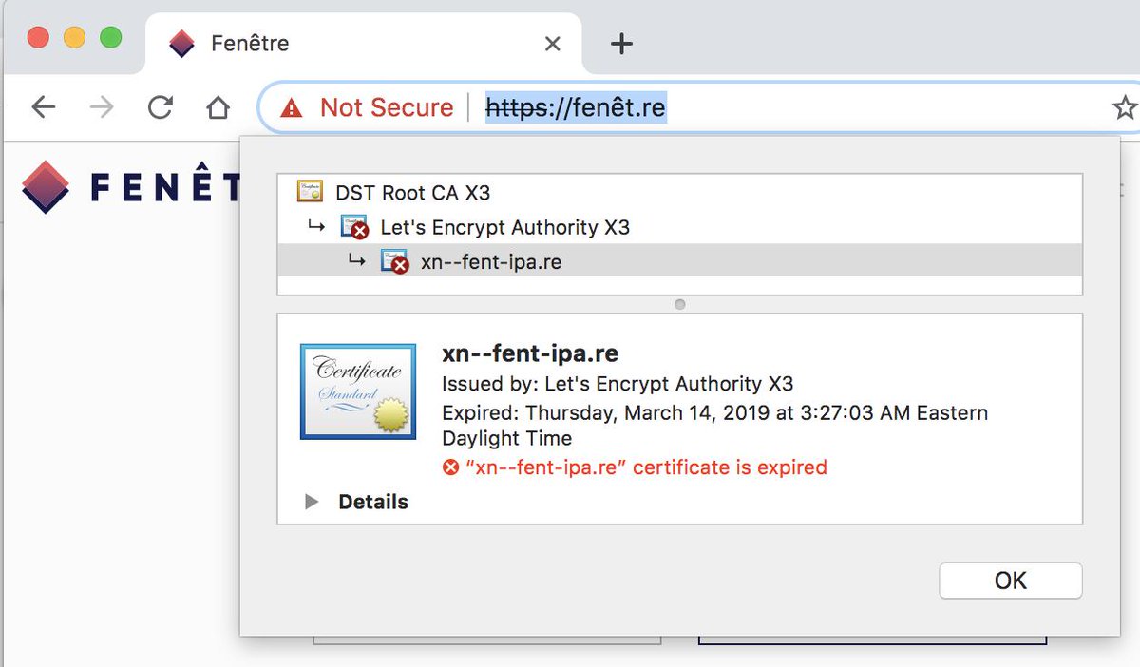Bookmark the page with the star icon
Image resolution: width=1140 pixels, height=667 pixels.
coord(1125,107)
